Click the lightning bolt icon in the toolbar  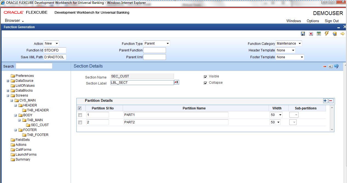coord(326,33)
